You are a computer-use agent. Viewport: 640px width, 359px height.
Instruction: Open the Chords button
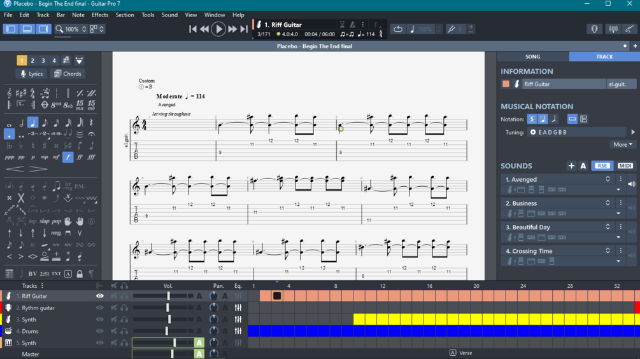[68, 74]
